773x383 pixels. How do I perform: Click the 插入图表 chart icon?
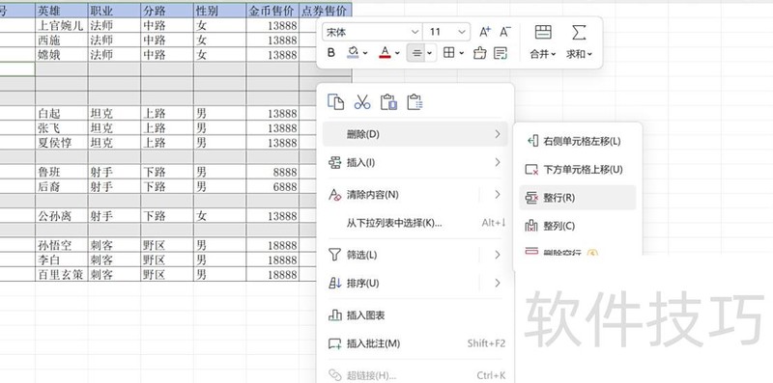pos(335,315)
